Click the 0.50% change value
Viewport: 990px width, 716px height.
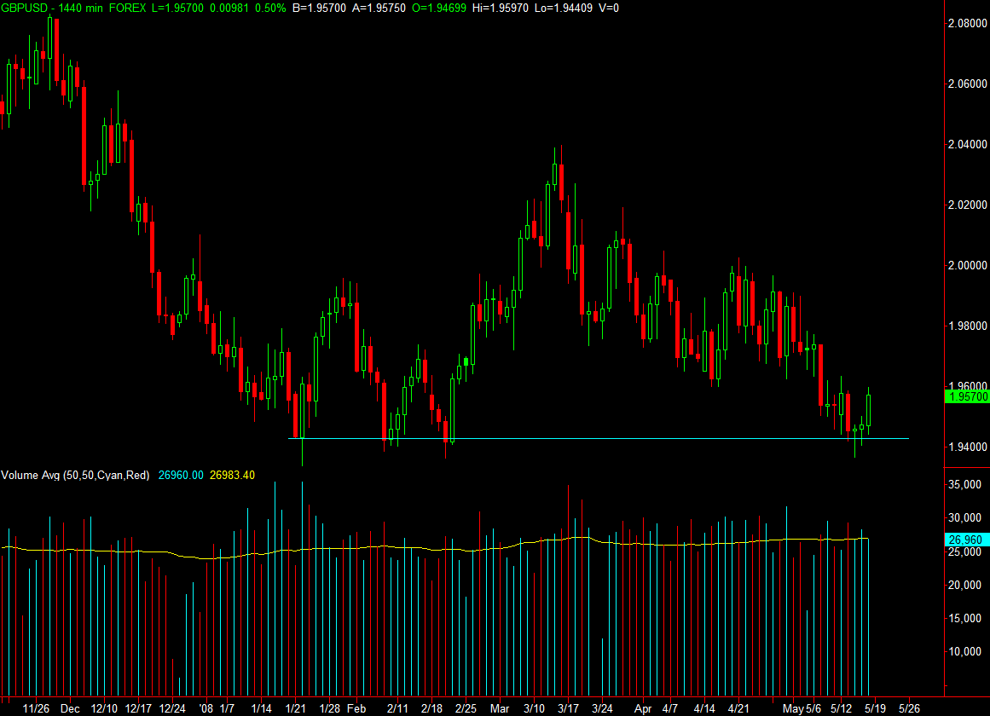(270, 9)
